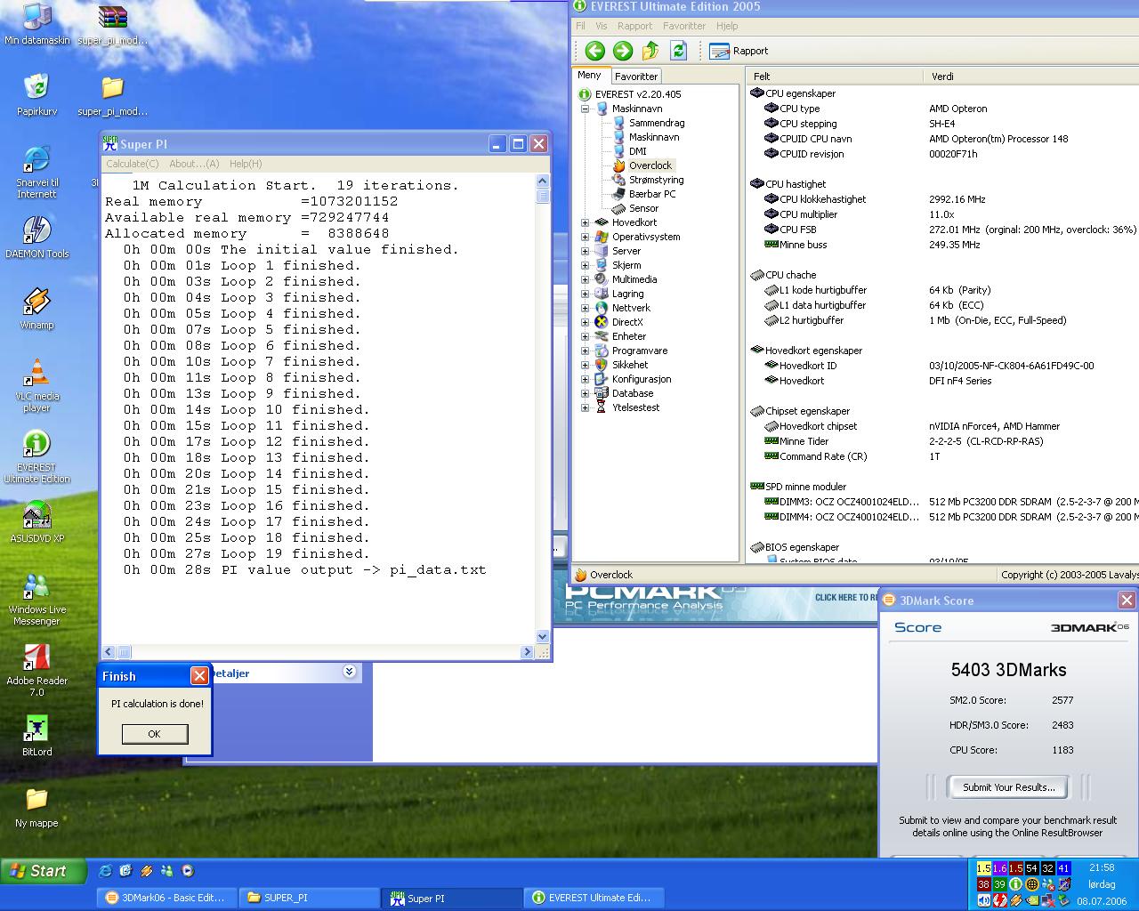Collapse the Maskinnavn tree node
Image resolution: width=1139 pixels, height=911 pixels.
pos(586,109)
